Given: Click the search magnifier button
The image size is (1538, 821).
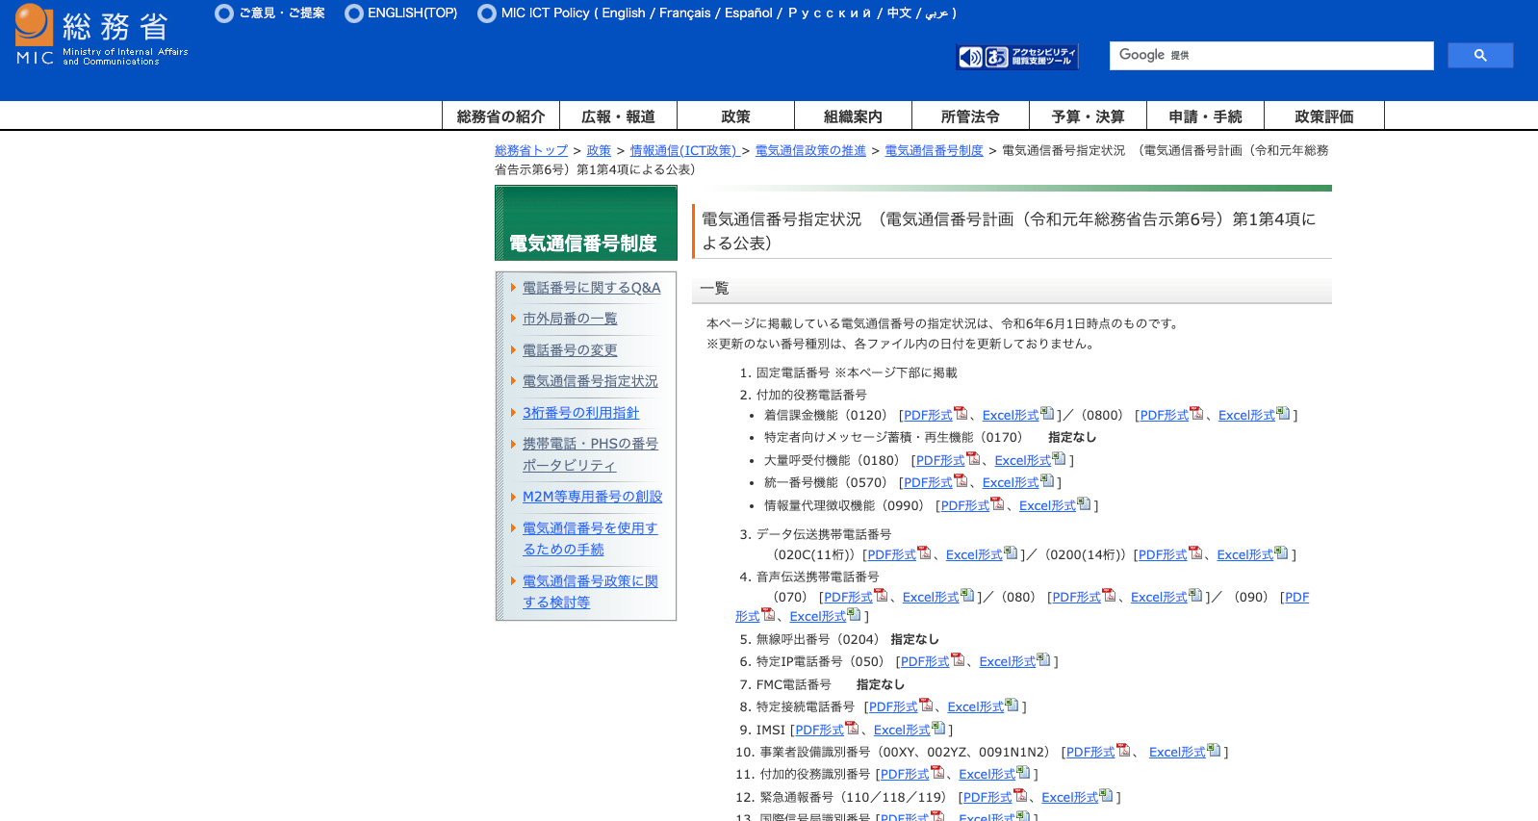Looking at the screenshot, I should pyautogui.click(x=1480, y=56).
